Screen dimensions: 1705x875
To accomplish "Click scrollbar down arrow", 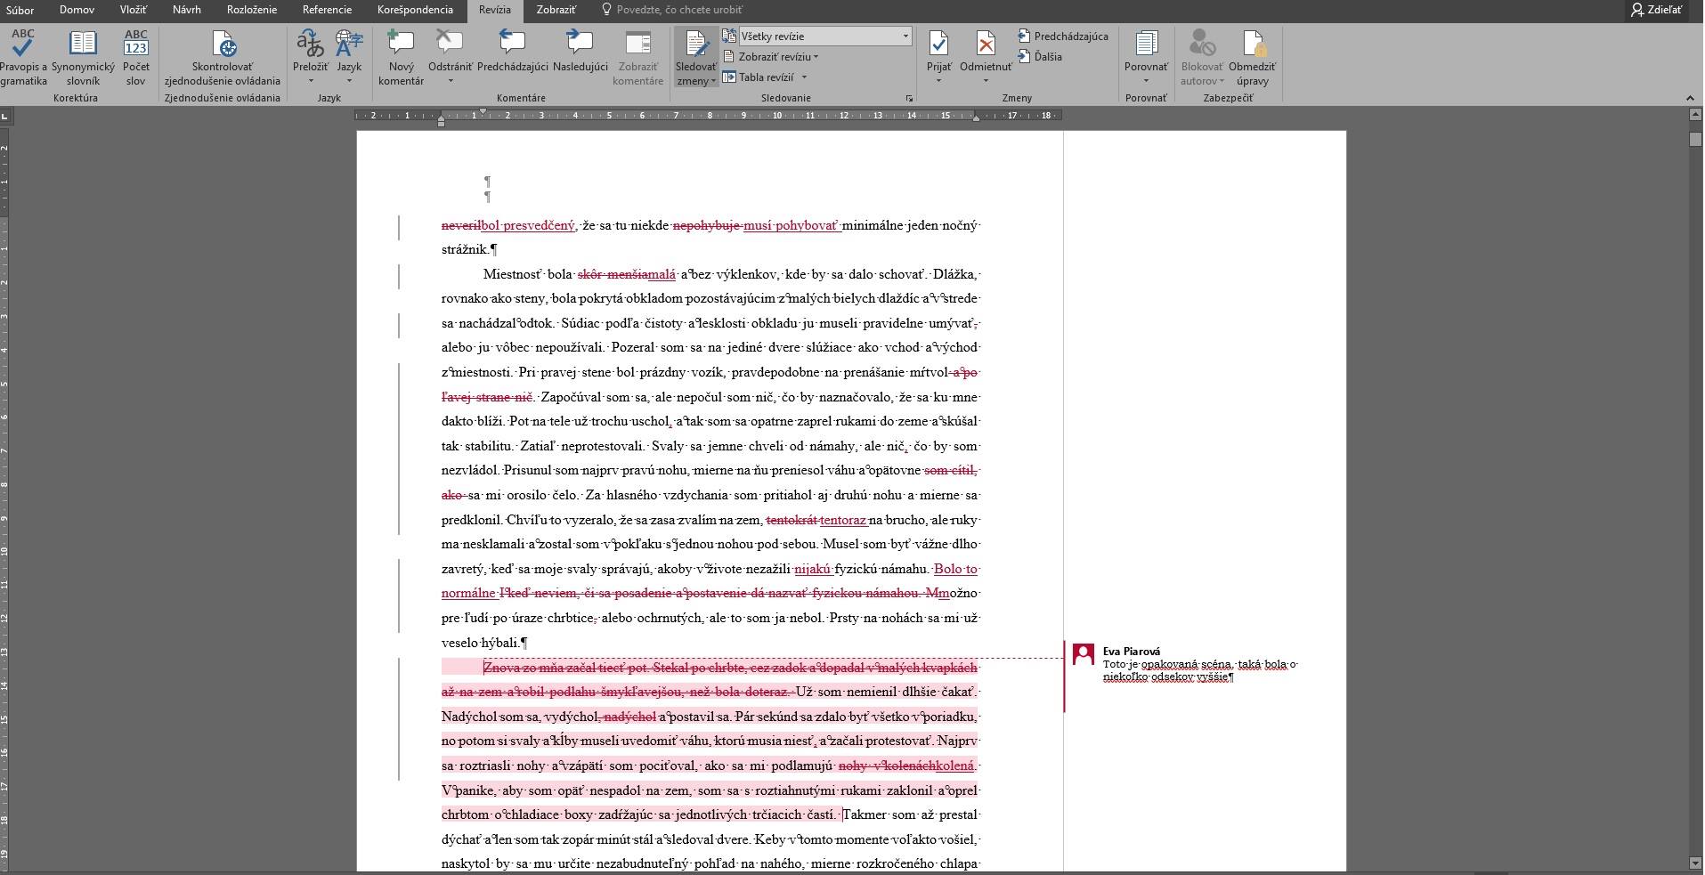I will click(1695, 863).
